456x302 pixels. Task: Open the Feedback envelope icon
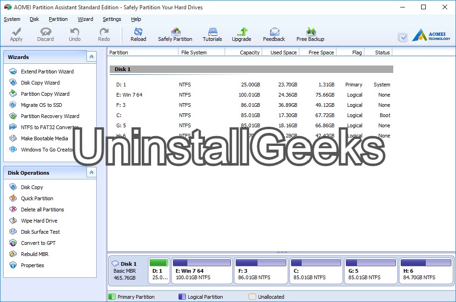pyautogui.click(x=274, y=32)
